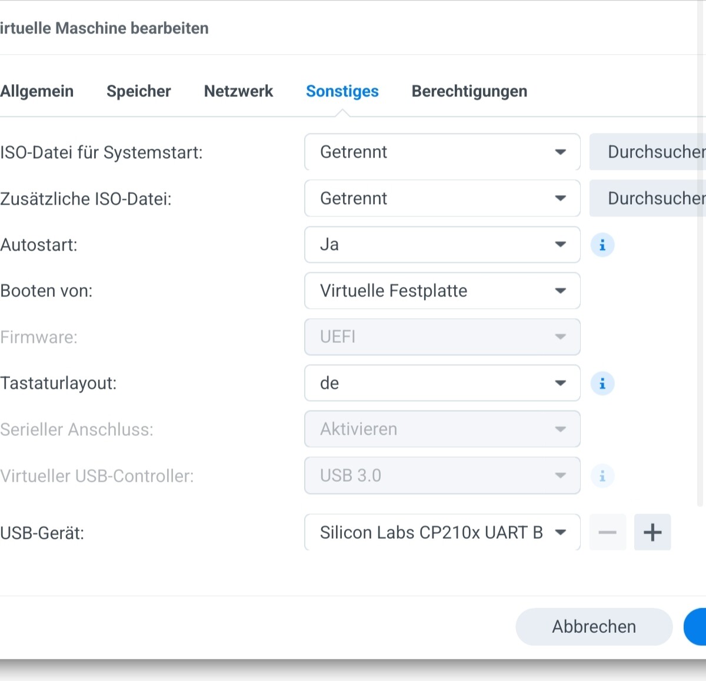Go to the Netzwerk tab
Screen dimensions: 706x681
(238, 91)
